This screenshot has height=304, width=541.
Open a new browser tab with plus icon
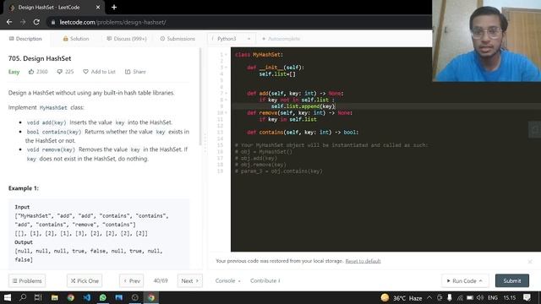click(x=114, y=8)
